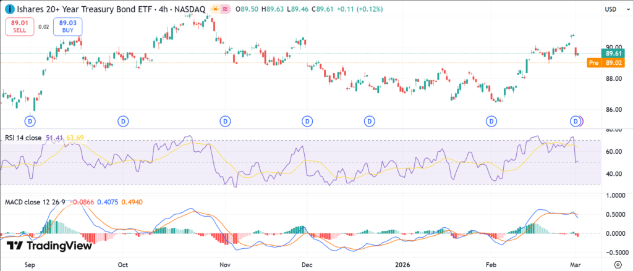Click the MACD signal value 0.4940
This screenshot has width=633, height=271.
tap(131, 202)
